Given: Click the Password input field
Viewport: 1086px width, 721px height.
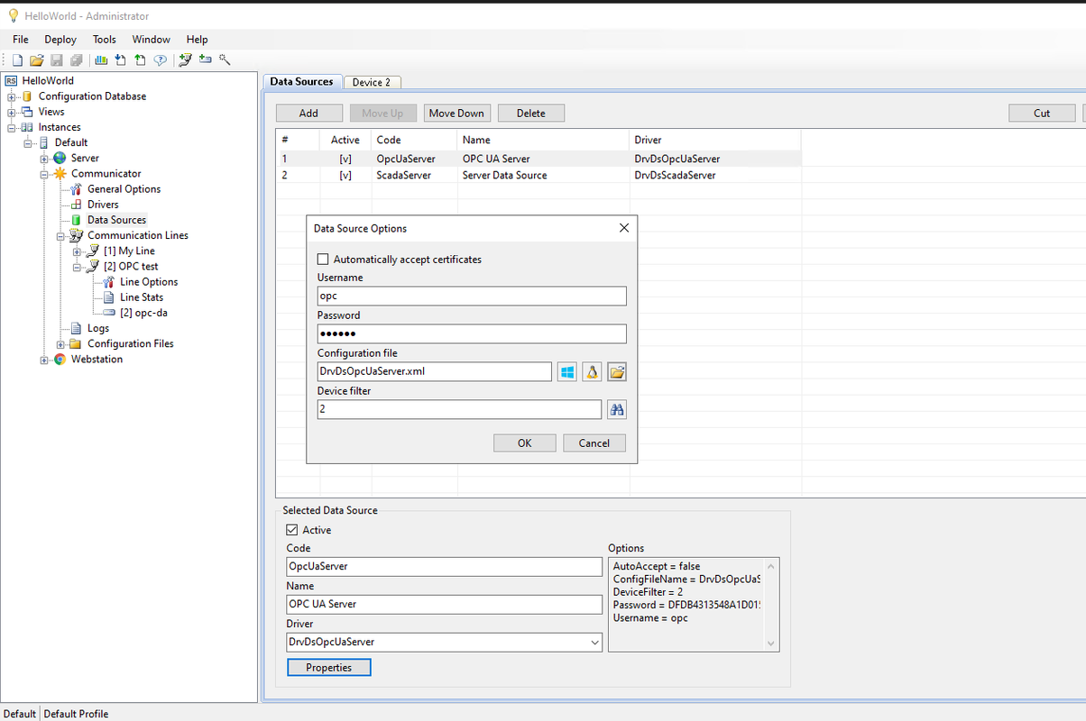Looking at the screenshot, I should (472, 333).
